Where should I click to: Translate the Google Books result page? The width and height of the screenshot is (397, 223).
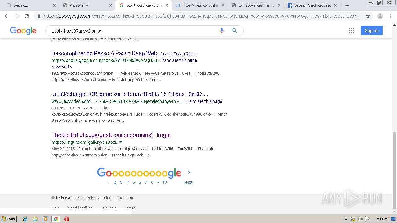click(179, 60)
